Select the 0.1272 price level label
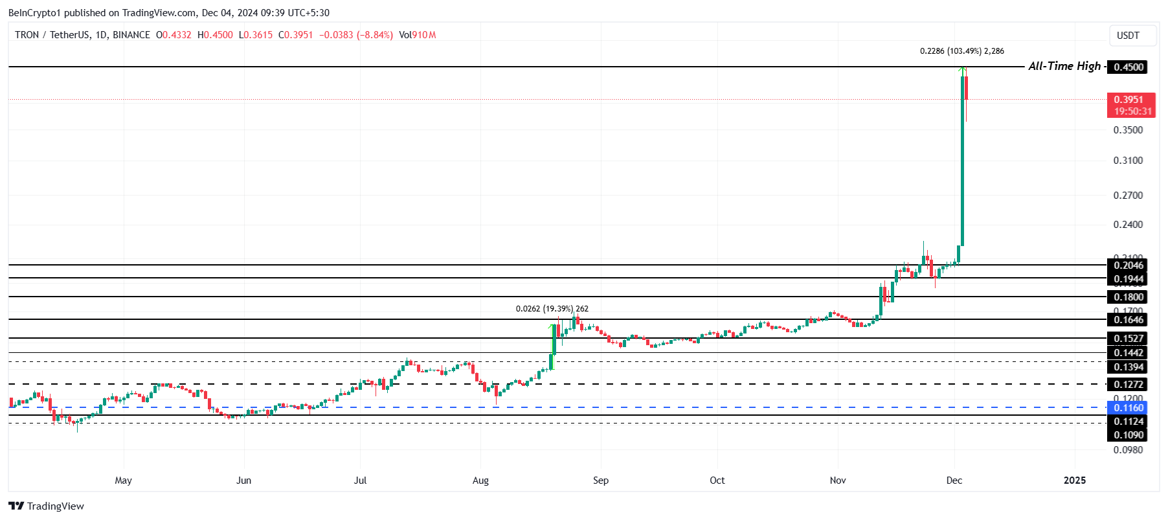Screen dimensions: 1168x520 click(1127, 385)
